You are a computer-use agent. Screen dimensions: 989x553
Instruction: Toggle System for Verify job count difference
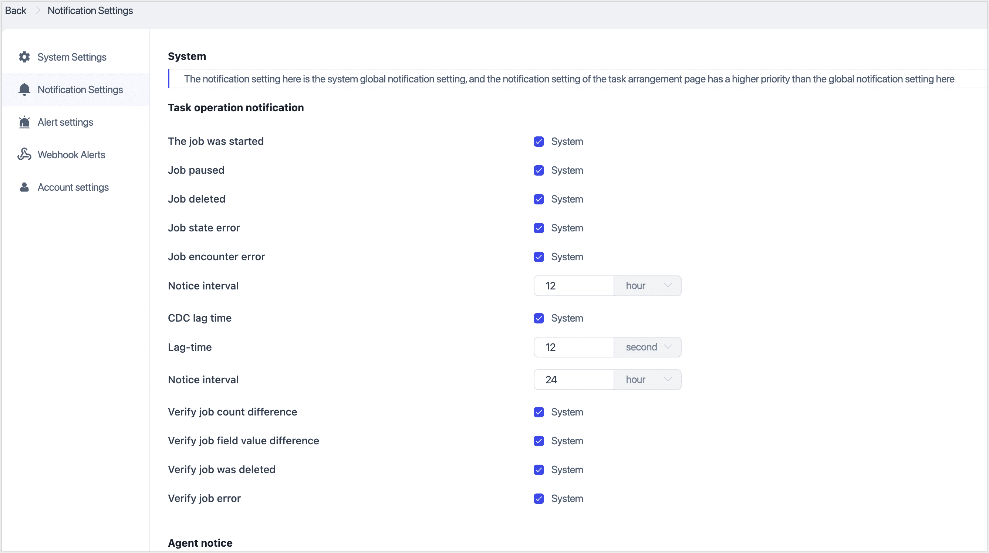click(x=539, y=412)
